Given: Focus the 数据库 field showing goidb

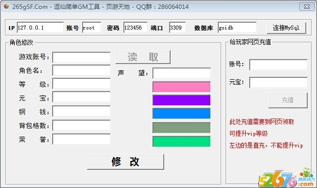Looking at the screenshot, I should [x=237, y=28].
